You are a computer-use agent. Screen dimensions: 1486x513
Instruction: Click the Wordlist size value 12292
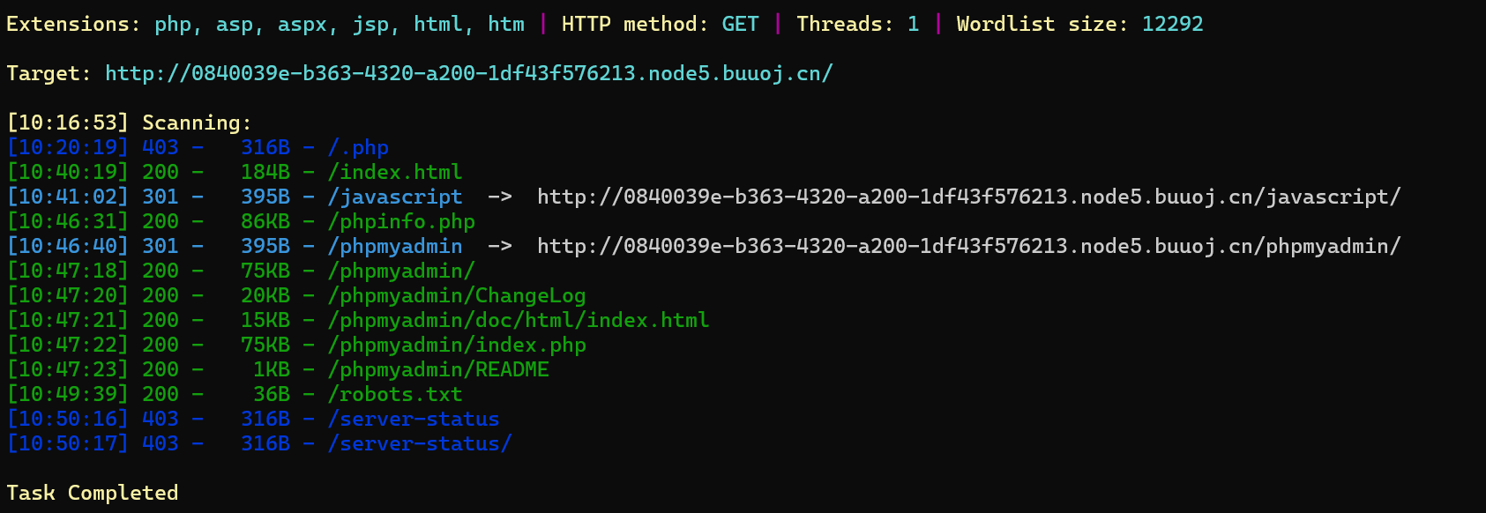point(1172,24)
